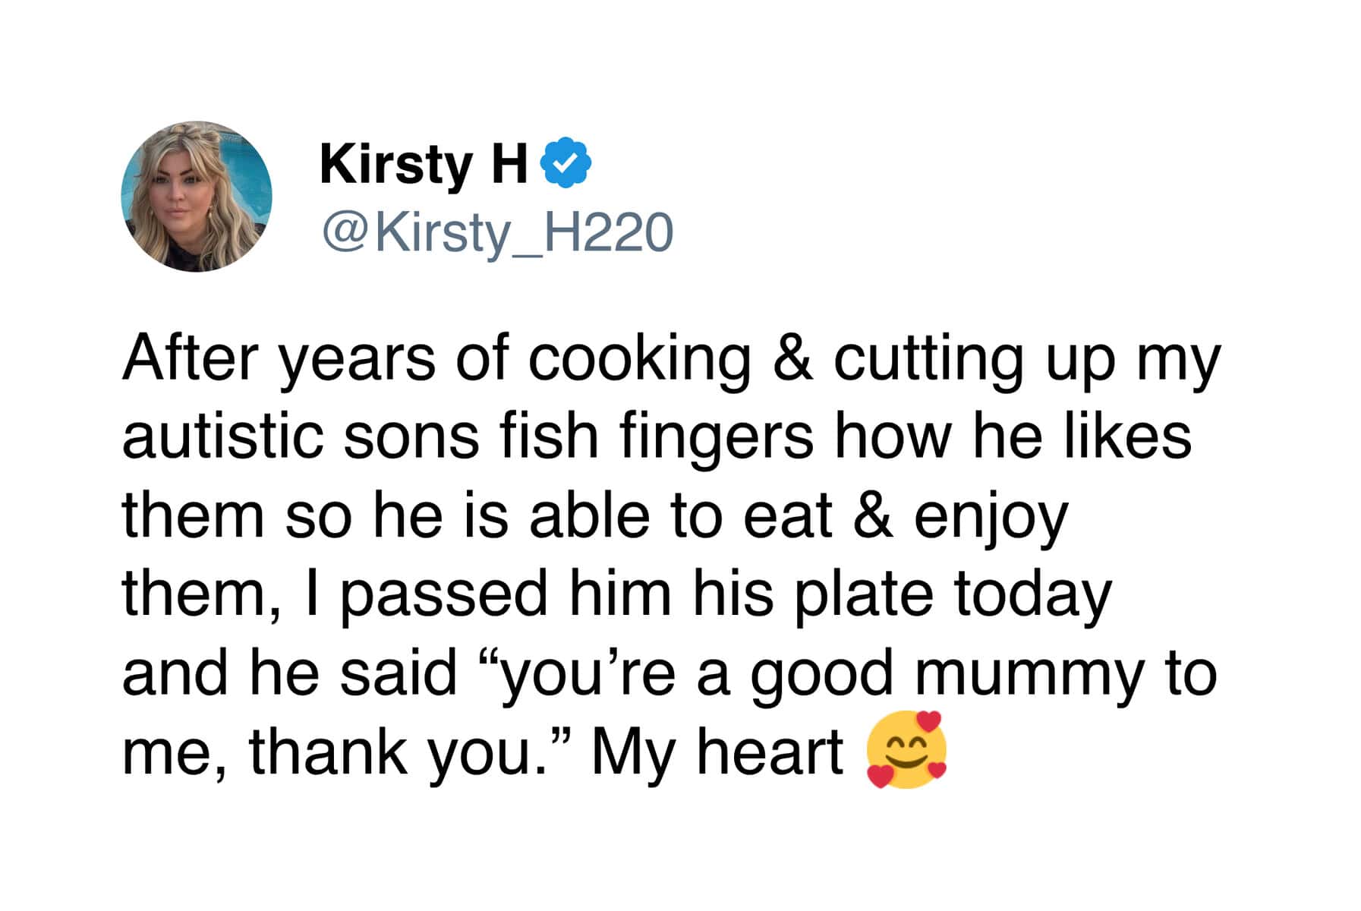Click the phrase "My heart"
The image size is (1361, 911).
click(717, 752)
